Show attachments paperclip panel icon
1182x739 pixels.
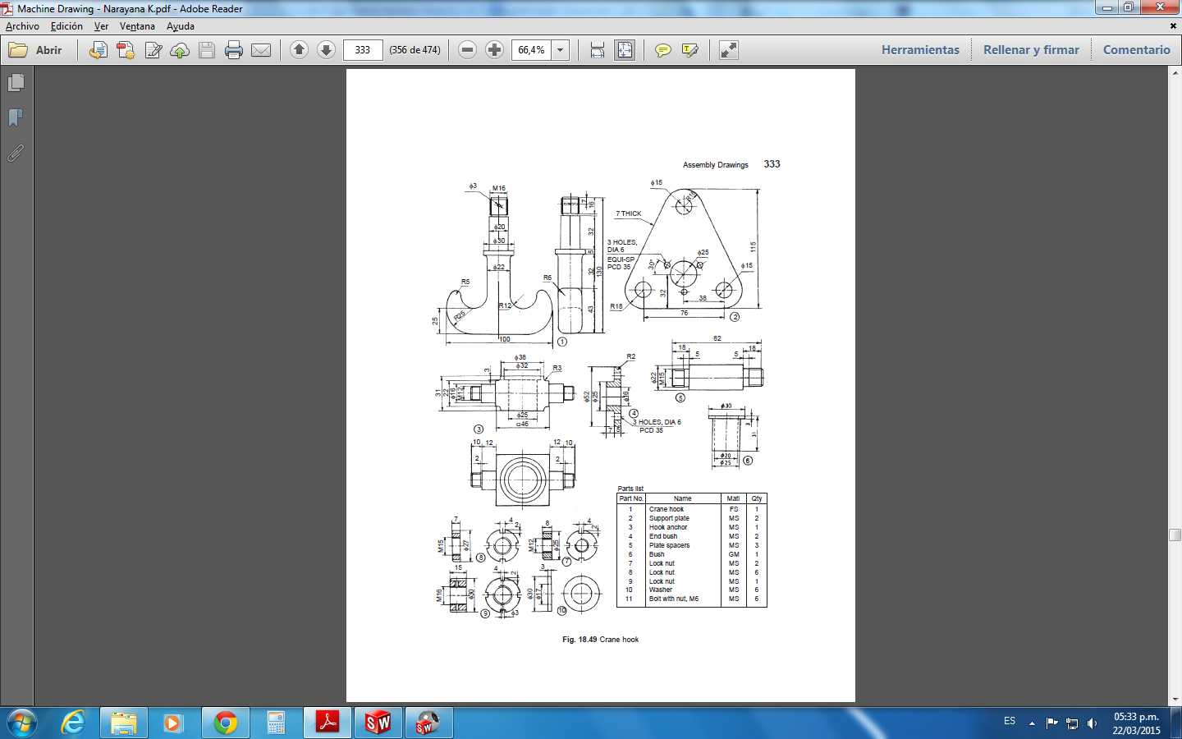(x=16, y=154)
